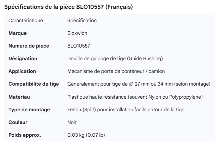Select the "Application" row label

[x=22, y=71]
